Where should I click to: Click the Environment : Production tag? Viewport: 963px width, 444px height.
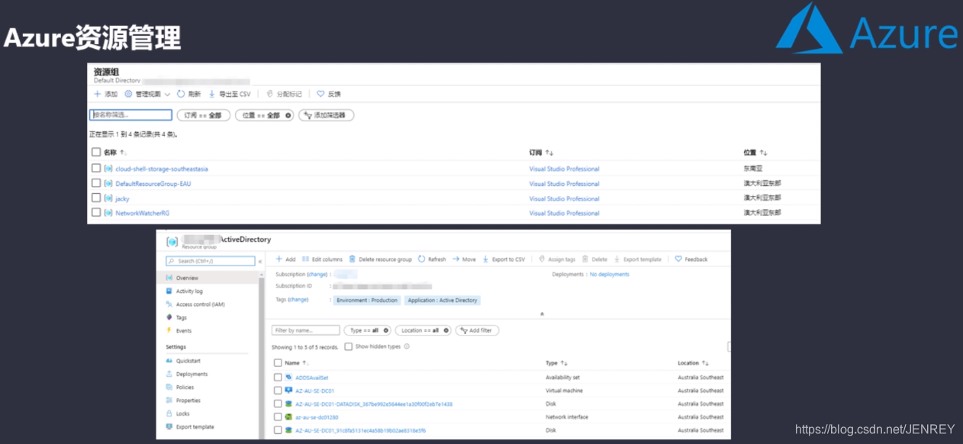(367, 301)
